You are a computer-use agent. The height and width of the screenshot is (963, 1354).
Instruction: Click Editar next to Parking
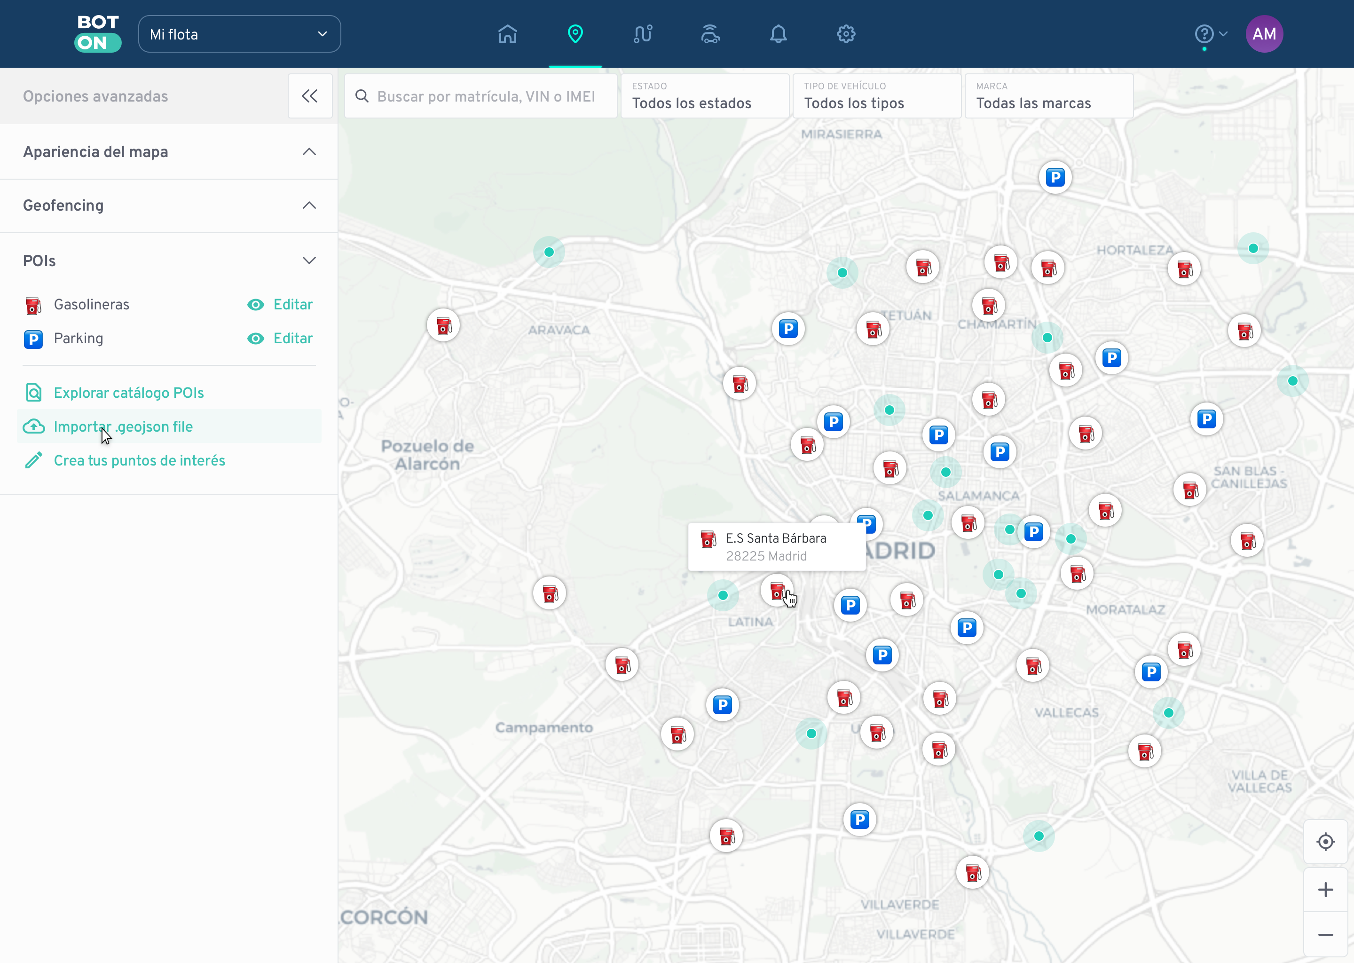(292, 338)
